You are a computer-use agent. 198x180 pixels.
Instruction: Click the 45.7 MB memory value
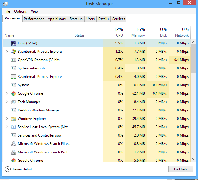click(x=139, y=127)
